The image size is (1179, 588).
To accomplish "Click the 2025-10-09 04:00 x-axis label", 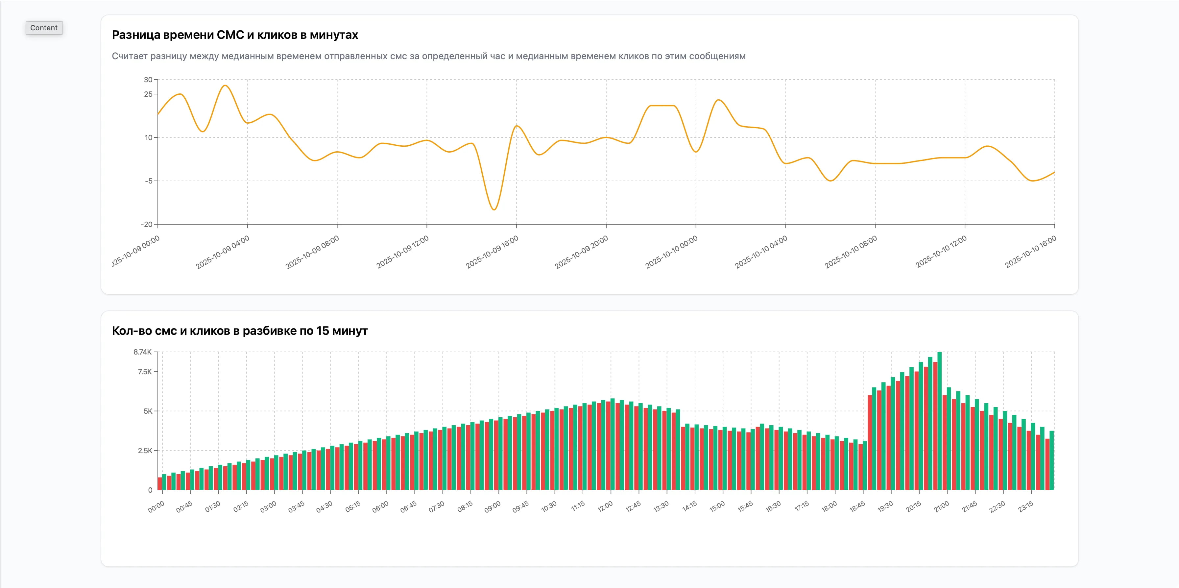I will click(x=223, y=252).
